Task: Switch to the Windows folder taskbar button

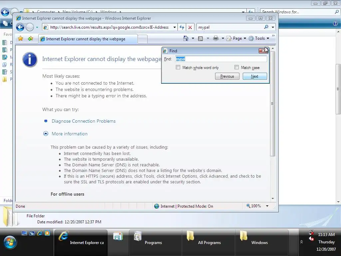Action: click(262, 242)
